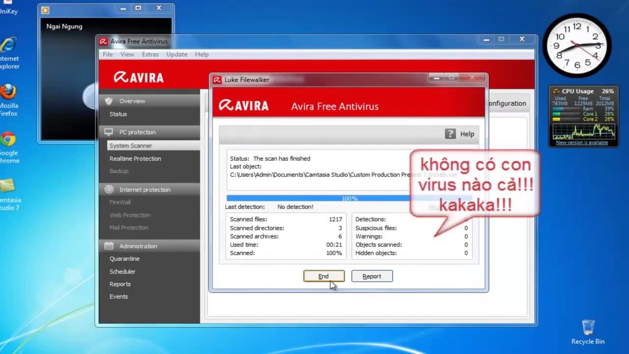Open Scheduler in the sidebar

pyautogui.click(x=122, y=271)
